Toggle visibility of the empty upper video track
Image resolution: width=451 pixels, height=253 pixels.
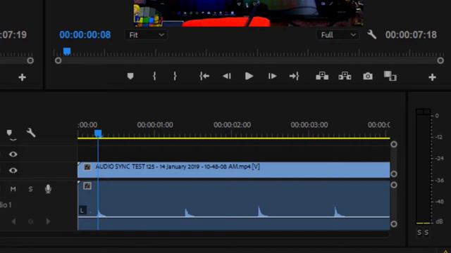(13, 154)
